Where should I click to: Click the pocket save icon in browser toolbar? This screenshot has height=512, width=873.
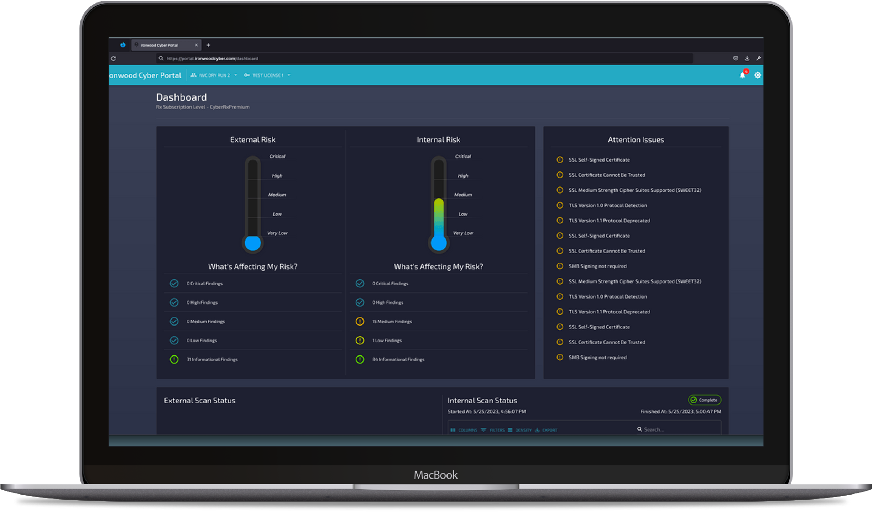click(736, 58)
